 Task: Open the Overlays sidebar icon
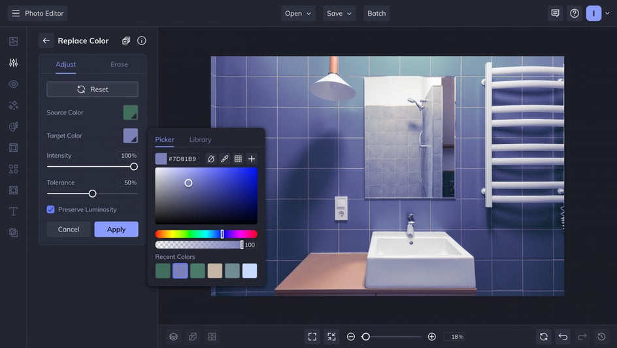pos(13,190)
